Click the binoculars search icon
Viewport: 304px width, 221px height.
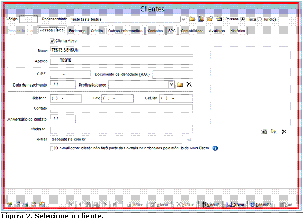88,205
